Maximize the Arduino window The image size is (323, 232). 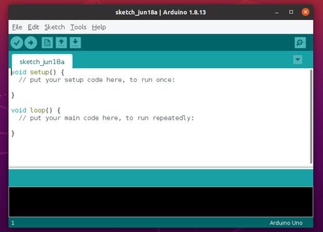(x=291, y=12)
